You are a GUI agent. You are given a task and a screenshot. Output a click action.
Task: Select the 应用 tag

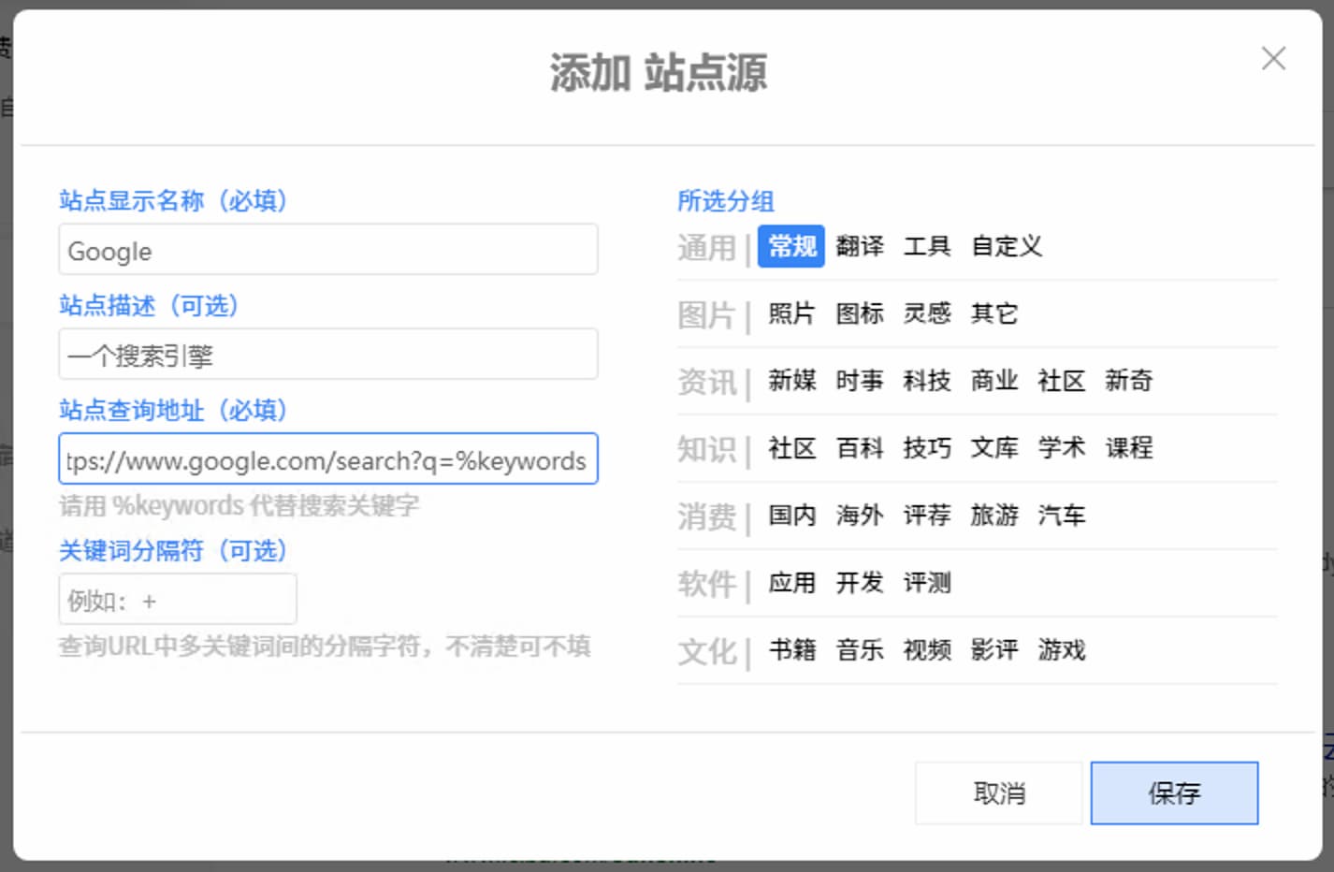pos(791,583)
